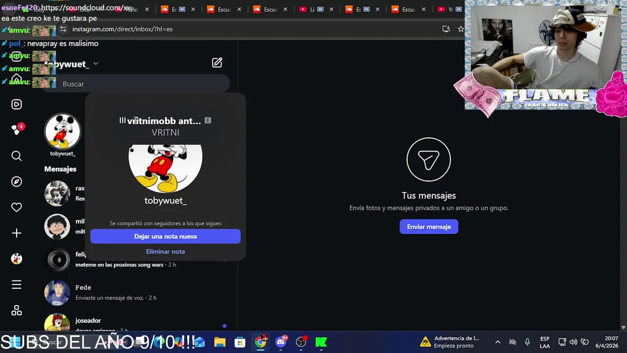Open the Also from Meta icon

click(17, 311)
